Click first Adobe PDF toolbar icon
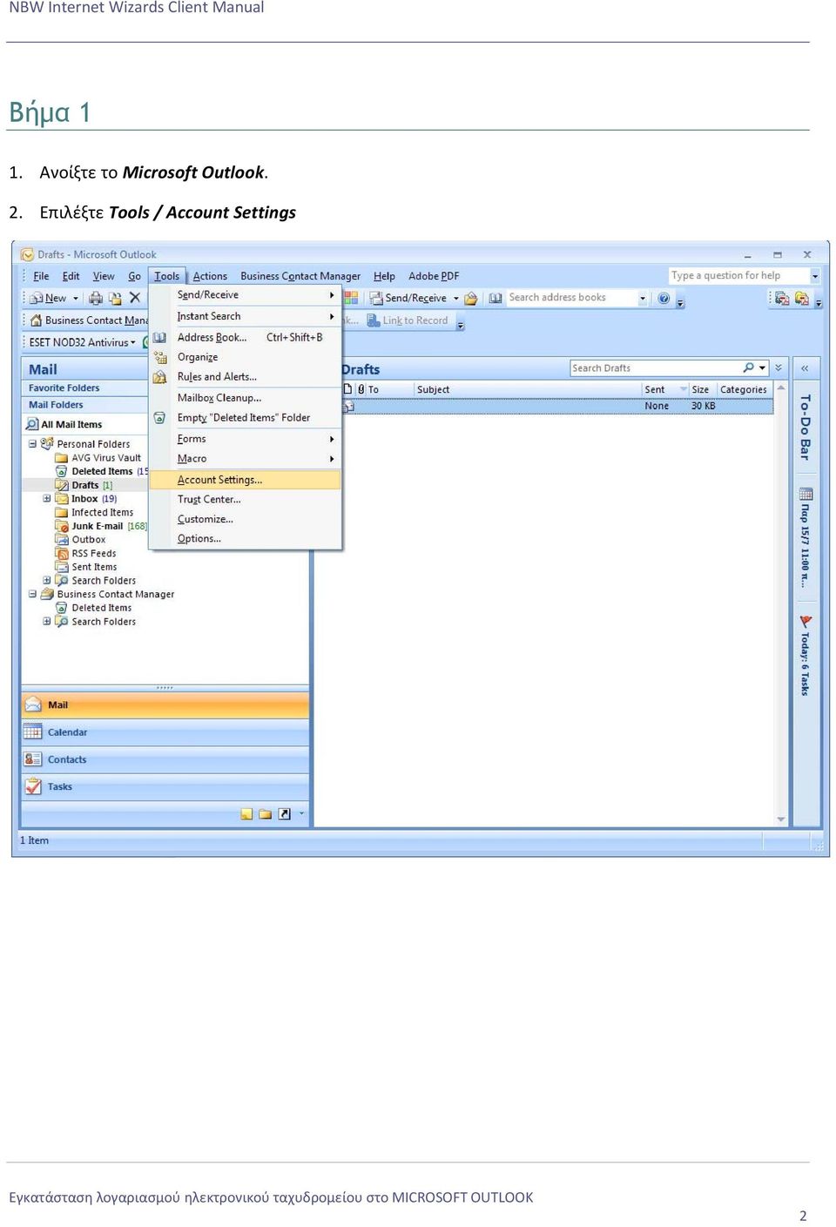Viewport: 836px width, 1227px height. [782, 299]
